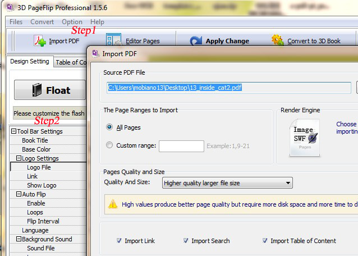Click the Convert to 3D Book label
The height and width of the screenshot is (256, 358).
pyautogui.click(x=314, y=41)
